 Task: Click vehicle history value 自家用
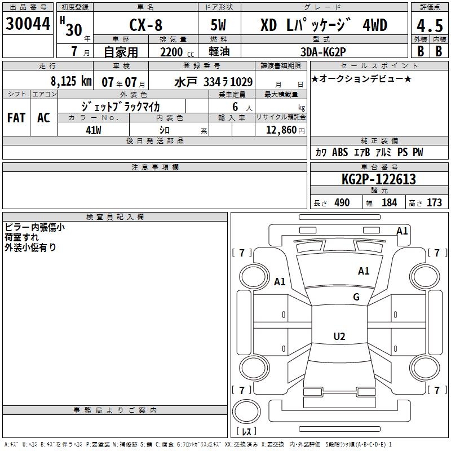[x=121, y=52]
